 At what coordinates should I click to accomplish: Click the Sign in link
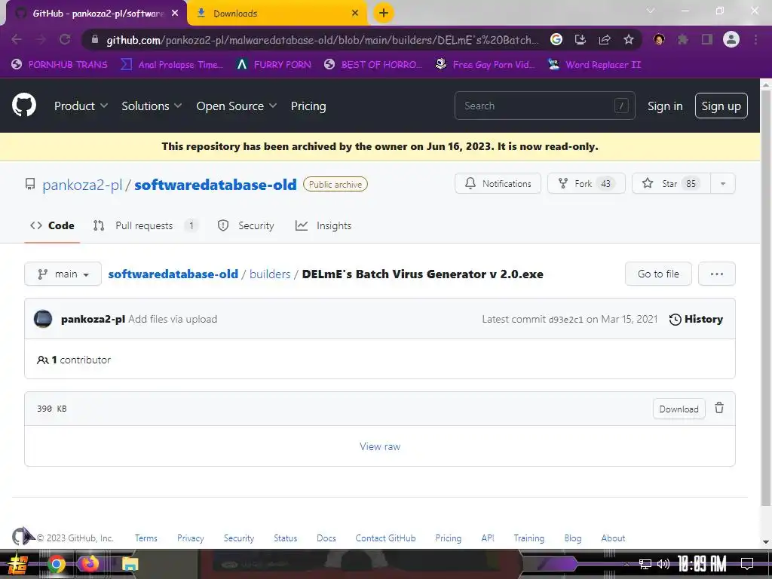click(x=665, y=106)
